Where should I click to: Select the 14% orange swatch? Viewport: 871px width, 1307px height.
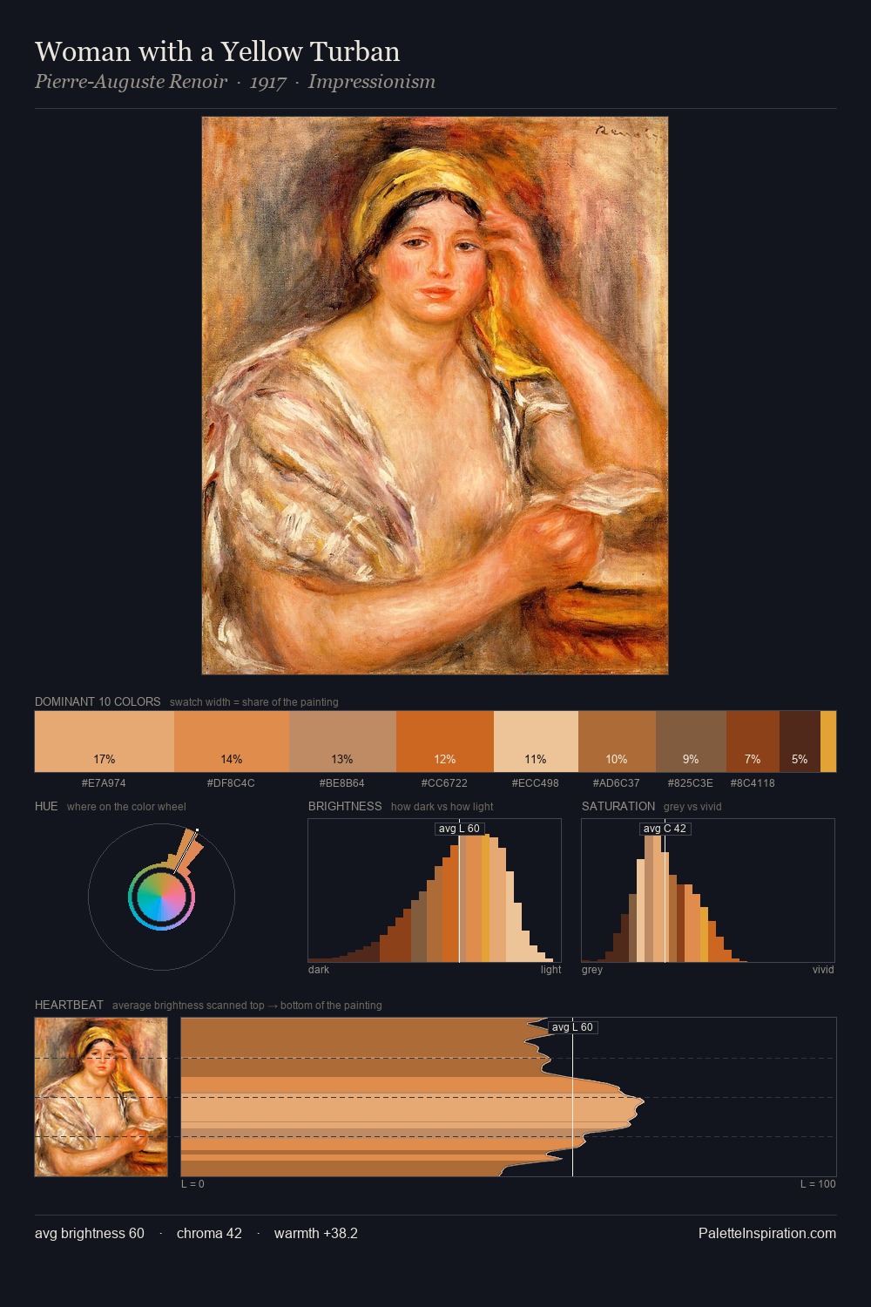[x=232, y=742]
